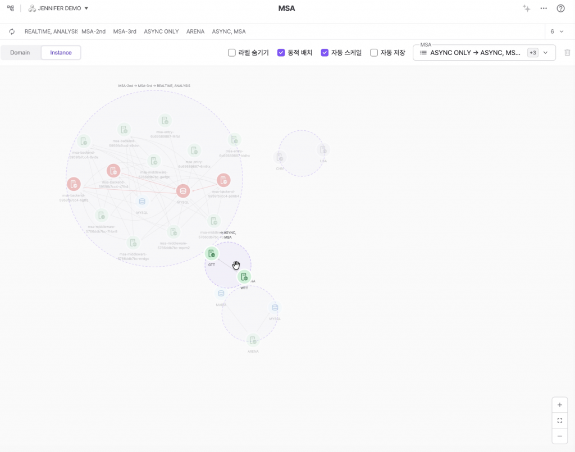Click the refresh icon beside REALTIME, ANALYSIS
Screen dimensions: 575x452
12,31
